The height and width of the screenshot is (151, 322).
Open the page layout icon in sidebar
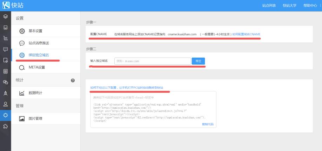6,27
